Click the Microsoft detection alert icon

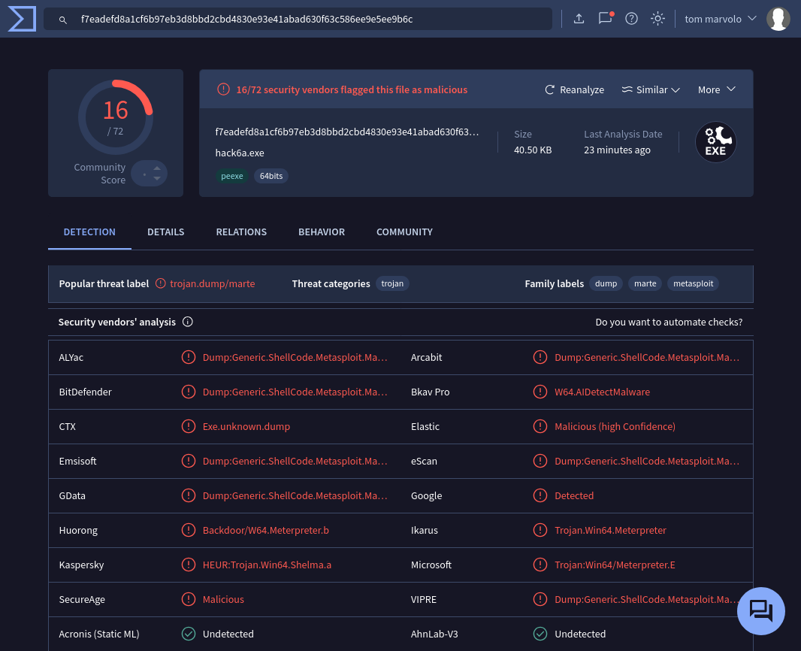540,565
